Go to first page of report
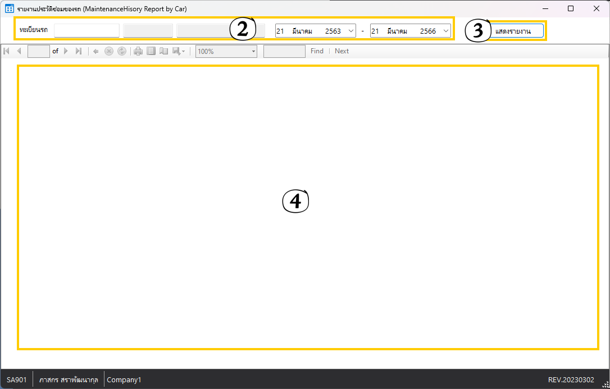The image size is (610, 389). pyautogui.click(x=7, y=51)
